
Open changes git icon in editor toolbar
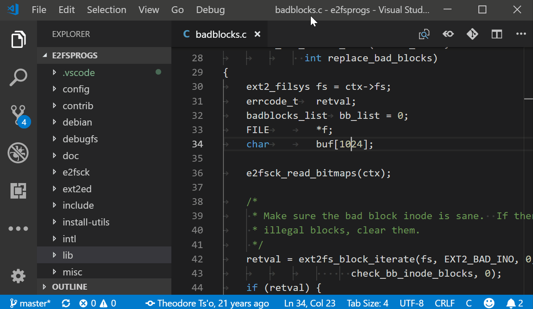pyautogui.click(x=473, y=34)
